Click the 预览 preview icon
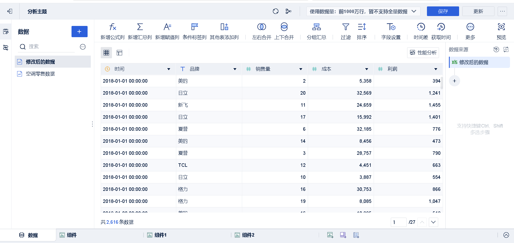The width and height of the screenshot is (514, 243). (x=501, y=27)
